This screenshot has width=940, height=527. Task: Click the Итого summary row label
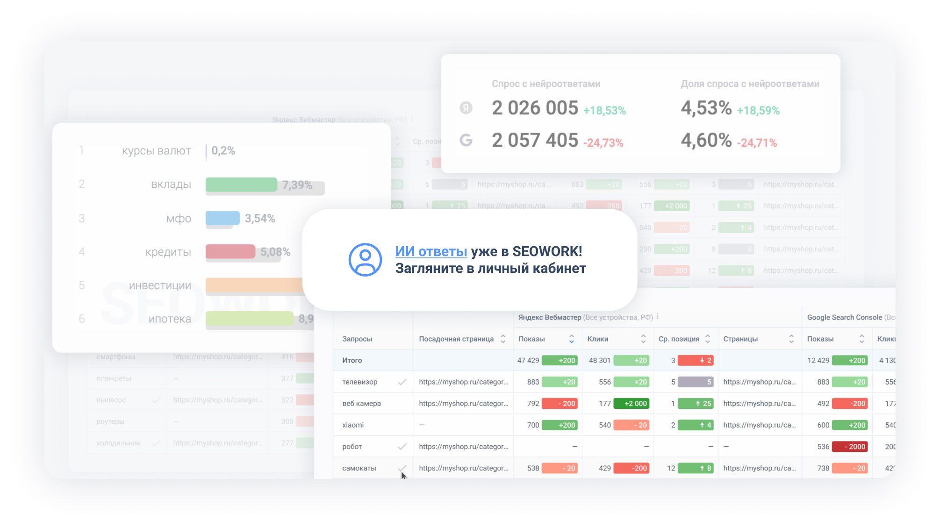pos(352,360)
